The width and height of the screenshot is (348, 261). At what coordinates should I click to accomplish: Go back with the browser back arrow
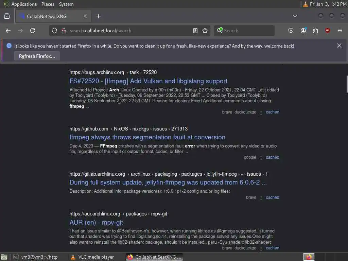8,31
